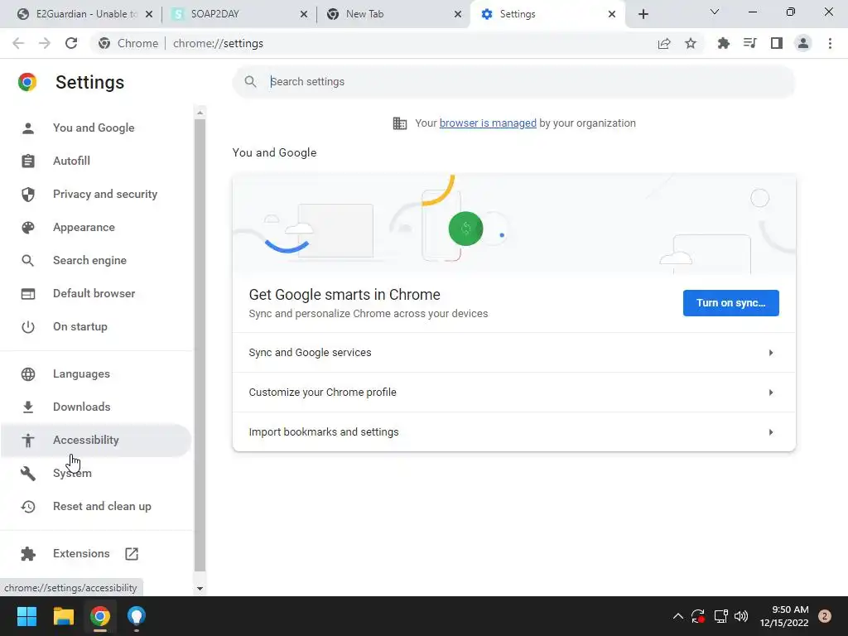Open the profile avatar icon

803,43
